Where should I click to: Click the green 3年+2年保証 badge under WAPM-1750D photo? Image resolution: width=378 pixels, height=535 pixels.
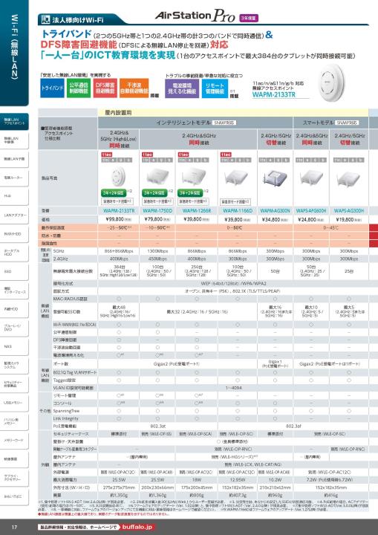coord(154,193)
